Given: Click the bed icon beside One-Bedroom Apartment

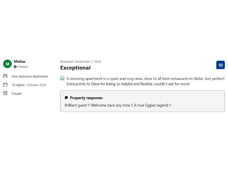Looking at the screenshot, I should 5,76.
